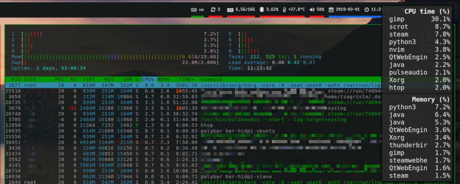The height and width of the screenshot is (184, 460).
Task: Select process row with PID 30451
Action: tap(193, 142)
